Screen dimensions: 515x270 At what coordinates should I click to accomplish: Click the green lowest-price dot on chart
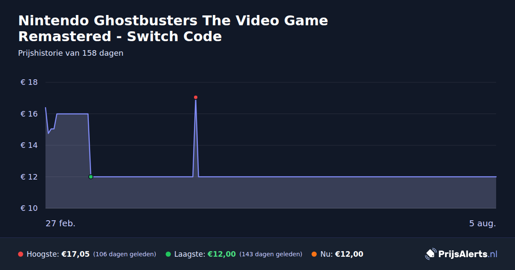click(x=91, y=177)
